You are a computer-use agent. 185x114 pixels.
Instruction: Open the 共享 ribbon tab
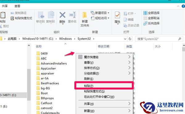point(5,6)
